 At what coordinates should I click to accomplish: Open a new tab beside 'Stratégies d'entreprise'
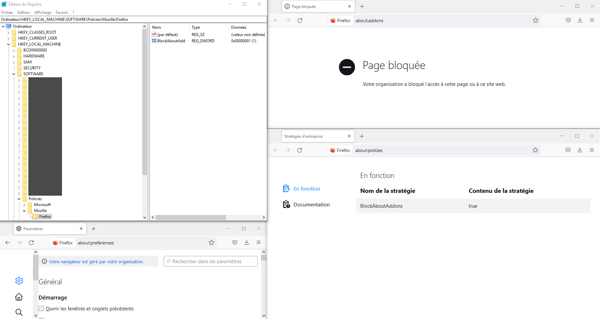pyautogui.click(x=362, y=136)
